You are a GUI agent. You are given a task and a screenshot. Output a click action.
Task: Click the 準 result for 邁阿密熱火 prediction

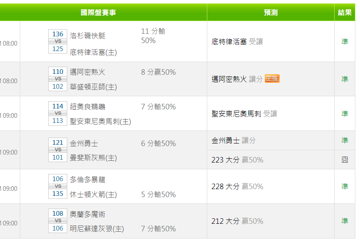click(345, 79)
